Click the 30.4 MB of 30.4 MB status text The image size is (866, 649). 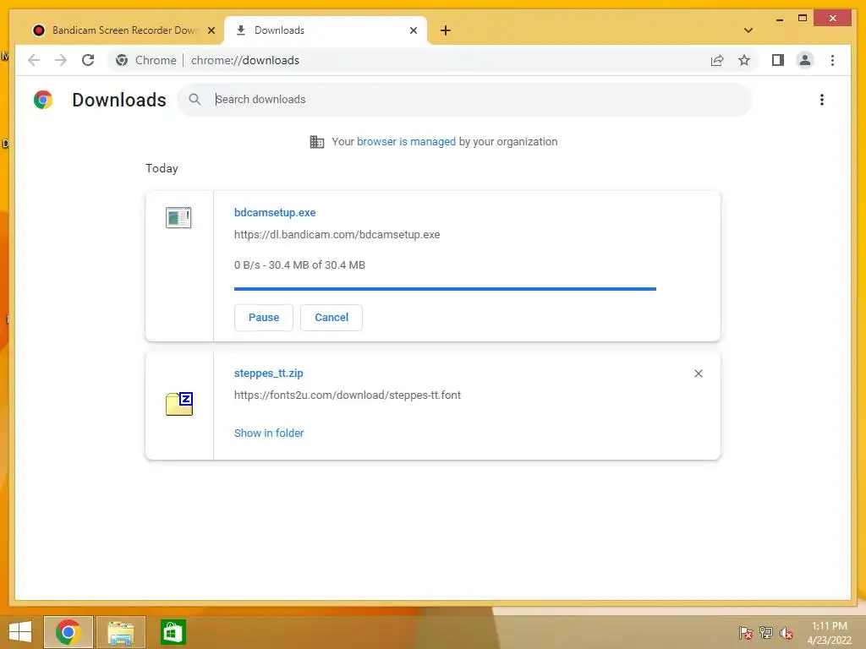[x=316, y=265]
